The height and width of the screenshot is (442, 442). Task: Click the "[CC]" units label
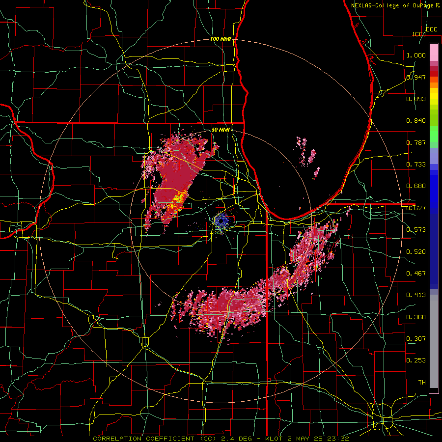pyautogui.click(x=419, y=34)
